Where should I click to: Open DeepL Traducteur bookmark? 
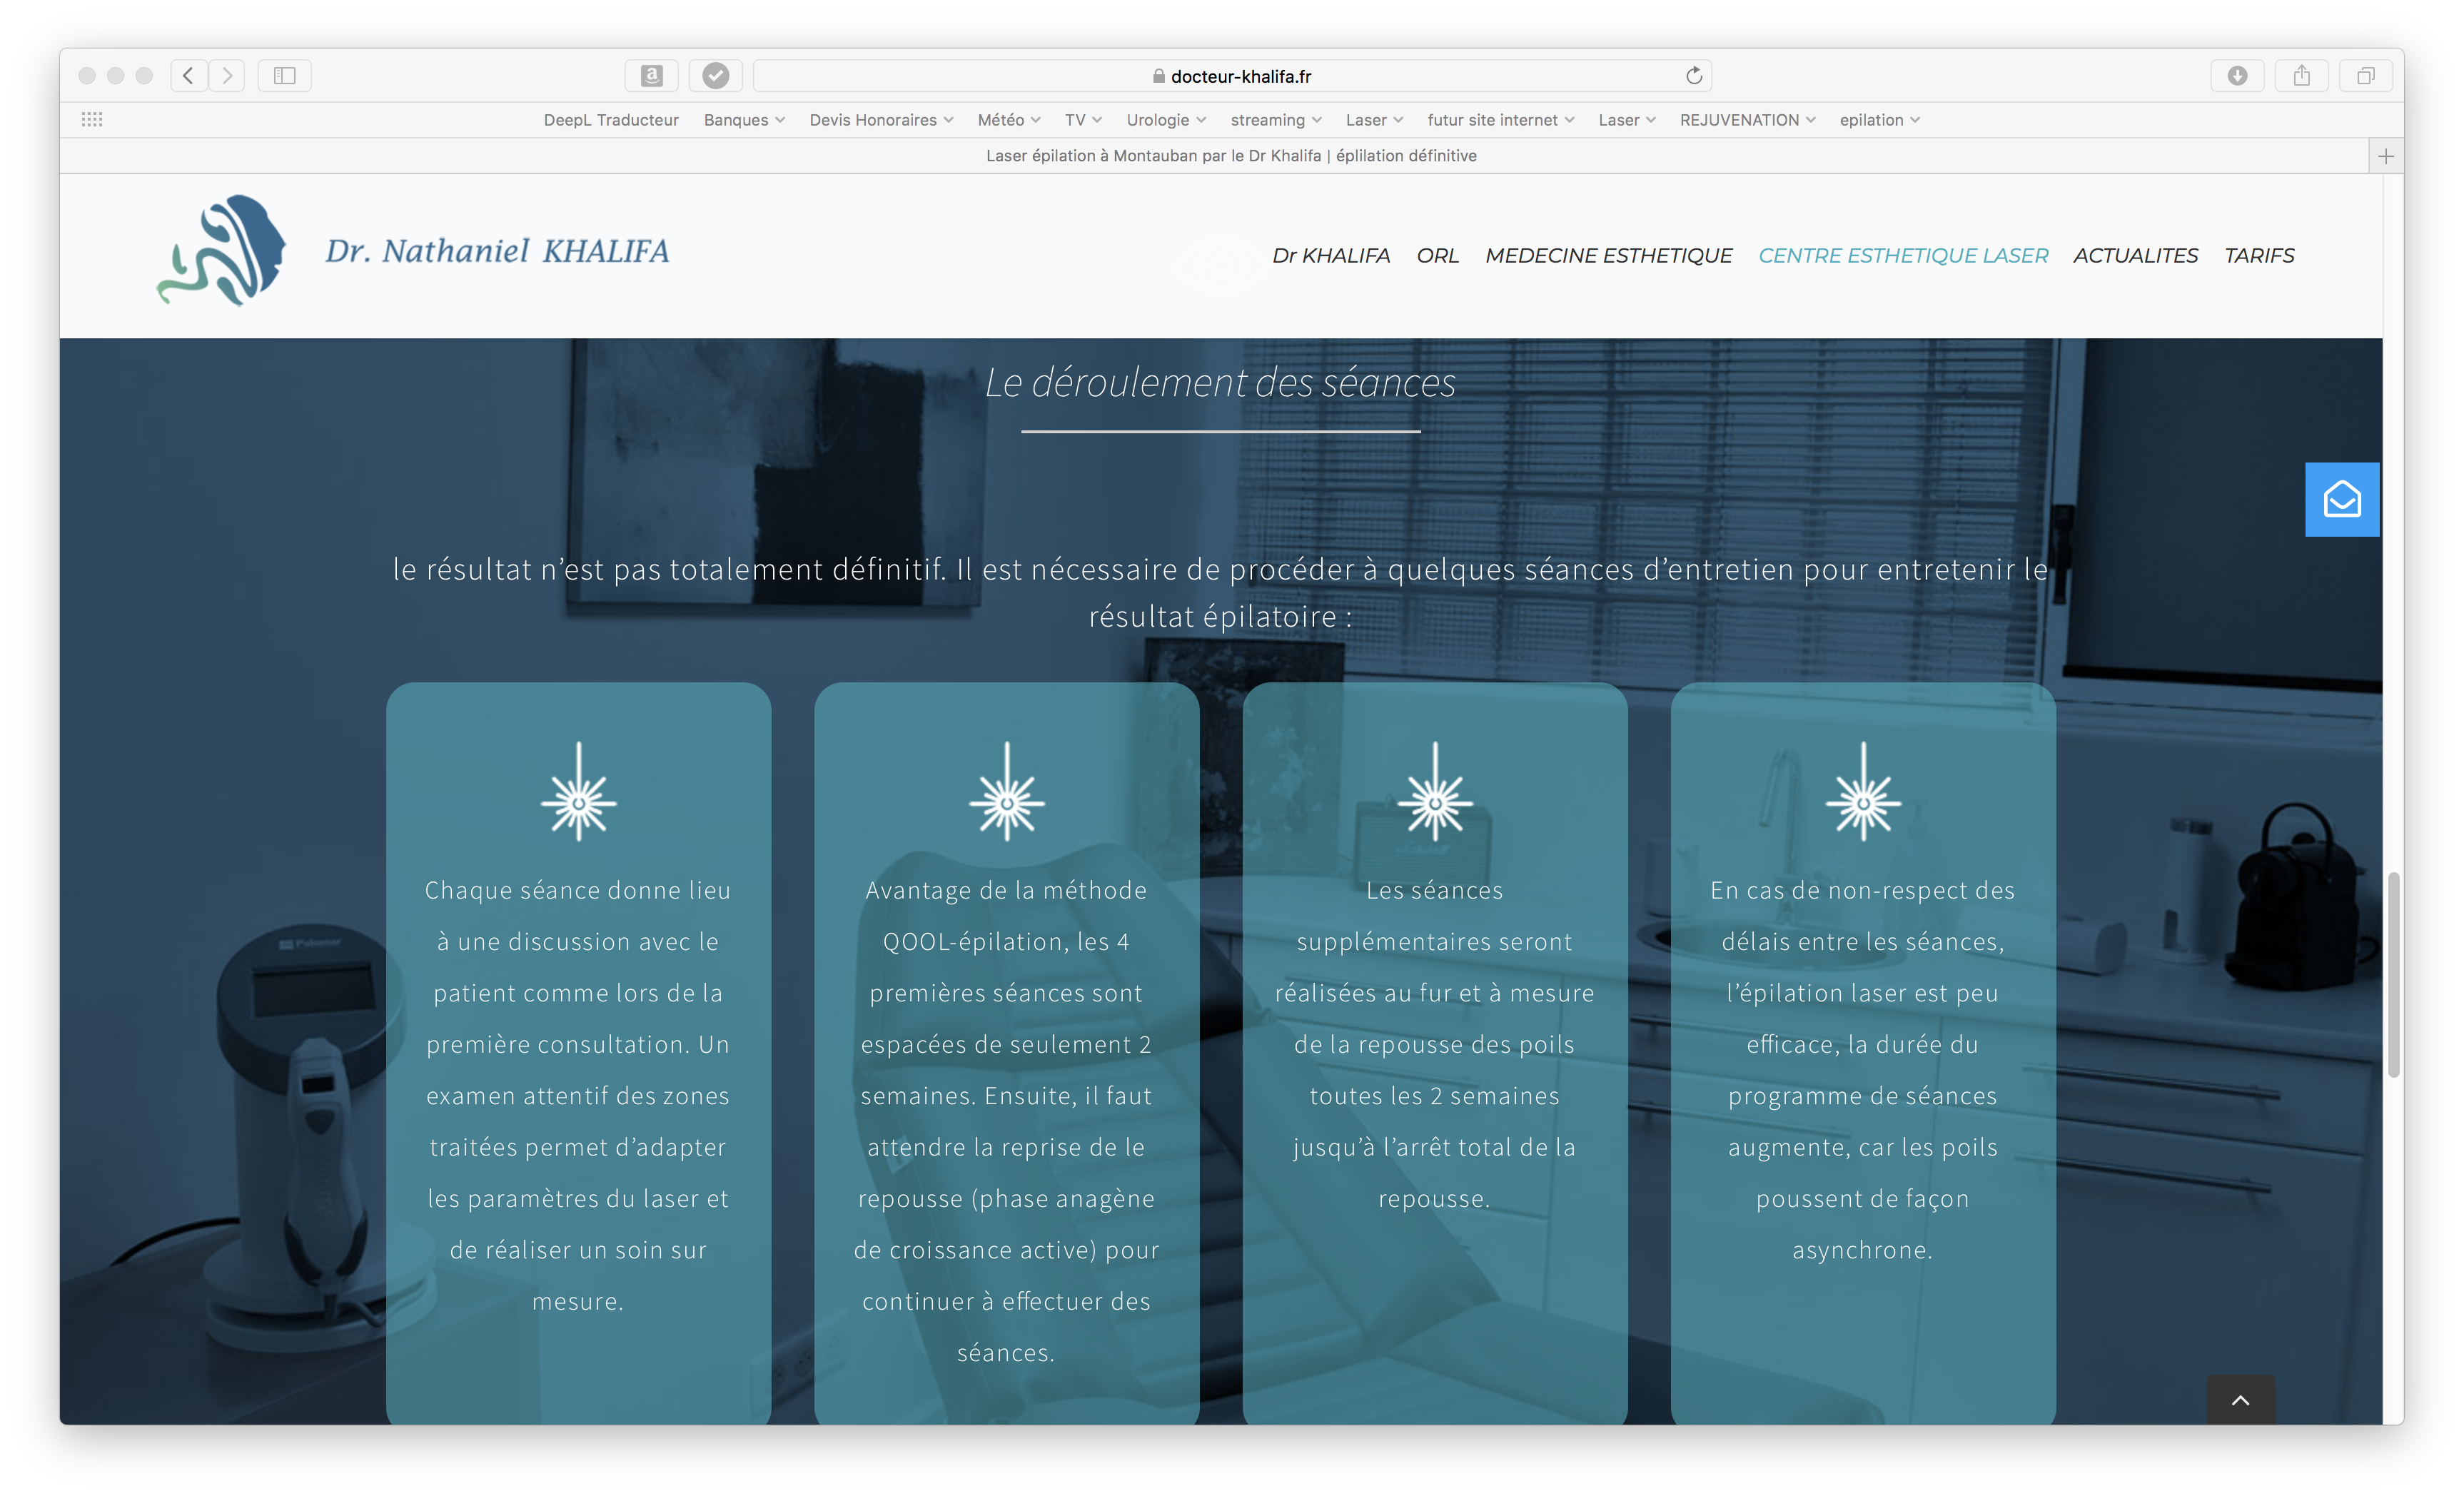click(x=611, y=120)
